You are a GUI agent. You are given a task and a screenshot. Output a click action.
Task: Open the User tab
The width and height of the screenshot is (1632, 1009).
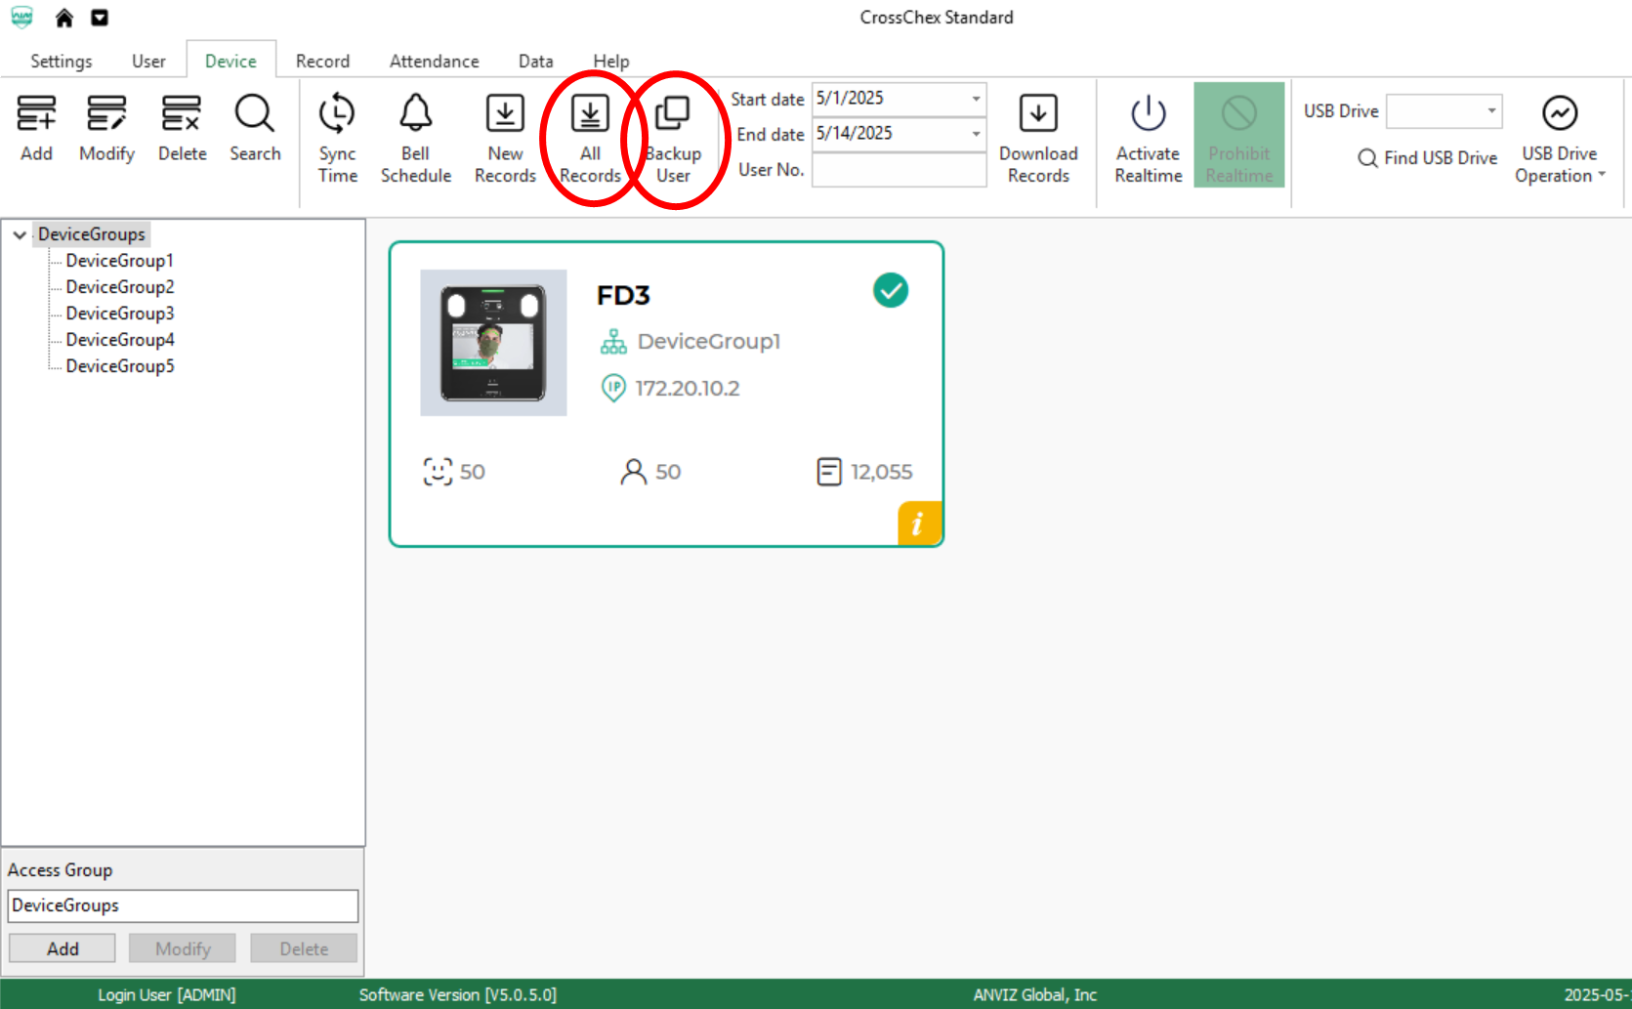148,61
